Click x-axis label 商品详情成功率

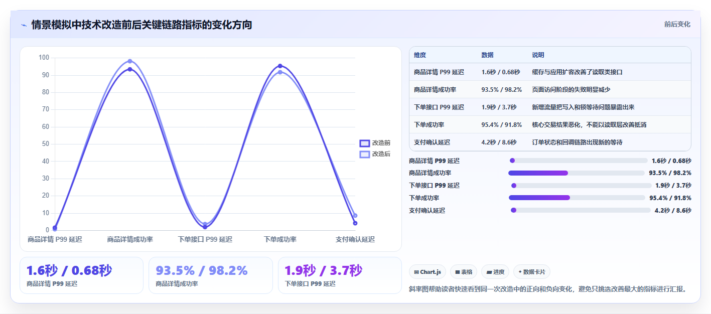(x=130, y=240)
